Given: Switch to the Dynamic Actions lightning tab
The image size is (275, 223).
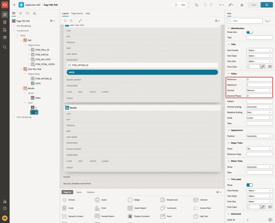Looking at the screenshot, I should click(20, 13).
